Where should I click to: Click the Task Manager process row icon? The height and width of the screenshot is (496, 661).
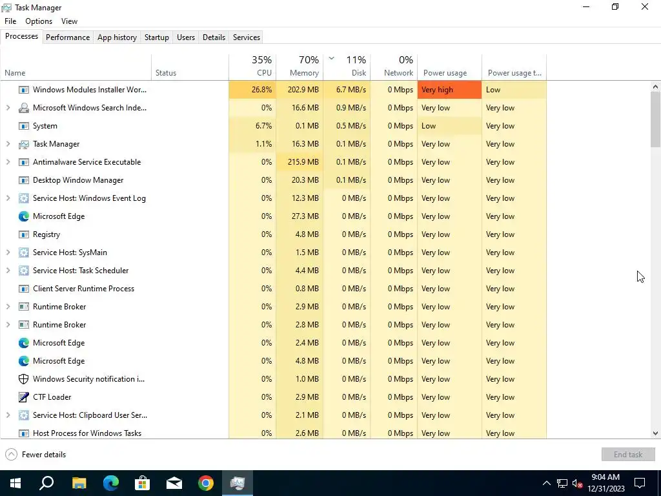click(x=24, y=144)
